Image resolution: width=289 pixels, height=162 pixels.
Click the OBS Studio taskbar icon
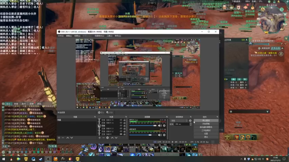pos(48,159)
